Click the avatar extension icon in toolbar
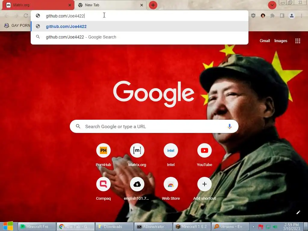The height and width of the screenshot is (231, 308). [263, 16]
